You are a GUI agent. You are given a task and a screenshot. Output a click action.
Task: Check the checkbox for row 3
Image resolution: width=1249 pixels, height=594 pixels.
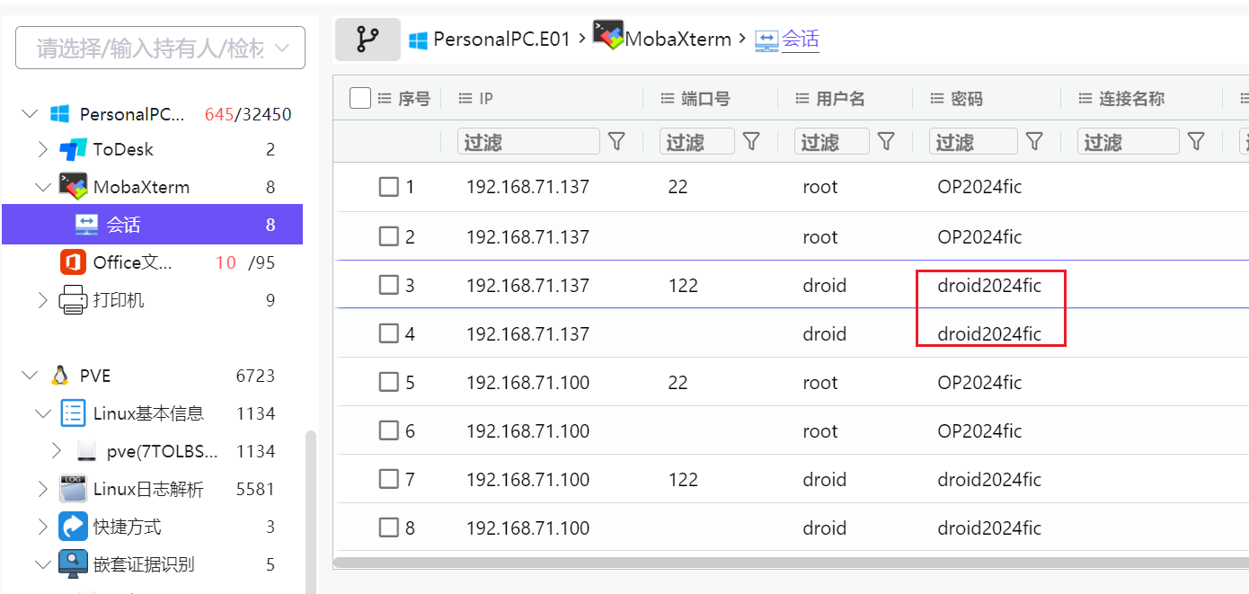[388, 286]
